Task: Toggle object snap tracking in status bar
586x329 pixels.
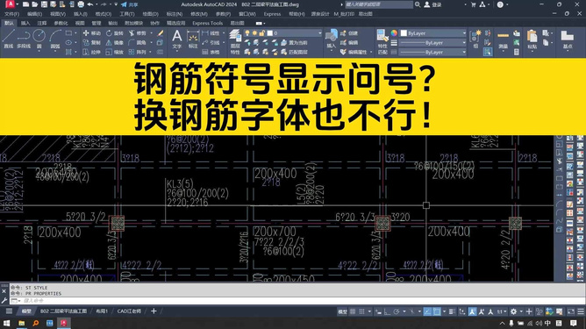Action: tap(427, 311)
